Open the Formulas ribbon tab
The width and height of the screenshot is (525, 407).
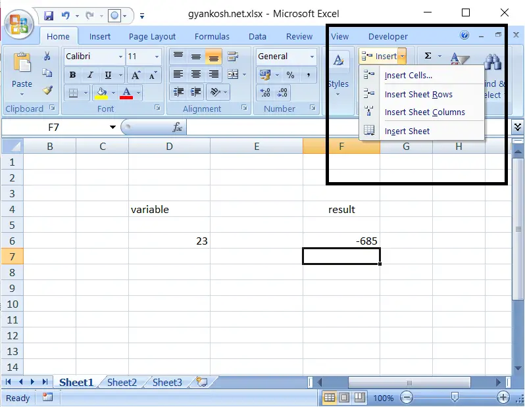212,36
